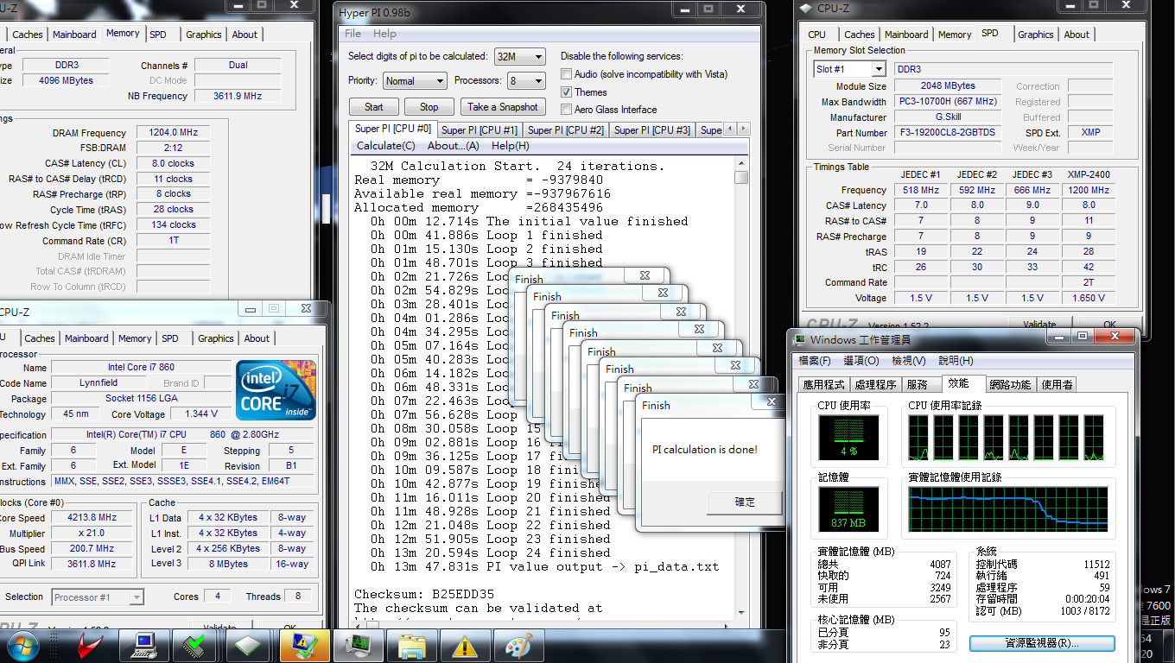
Task: Enable the Audio service checkbox
Action: (567, 74)
